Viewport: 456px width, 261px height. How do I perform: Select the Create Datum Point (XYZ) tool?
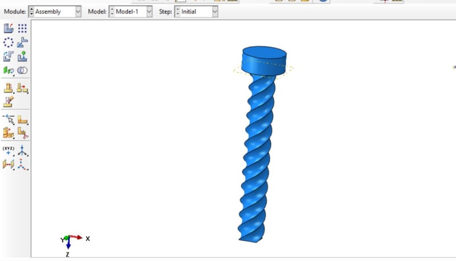pyautogui.click(x=9, y=150)
